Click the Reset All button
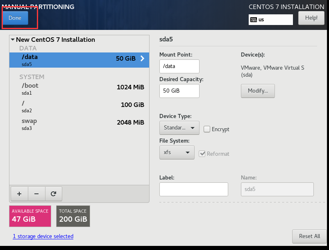The image size is (329, 250). [309, 236]
